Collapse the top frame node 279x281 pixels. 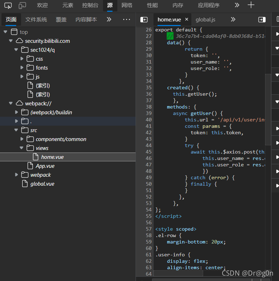point(5,32)
